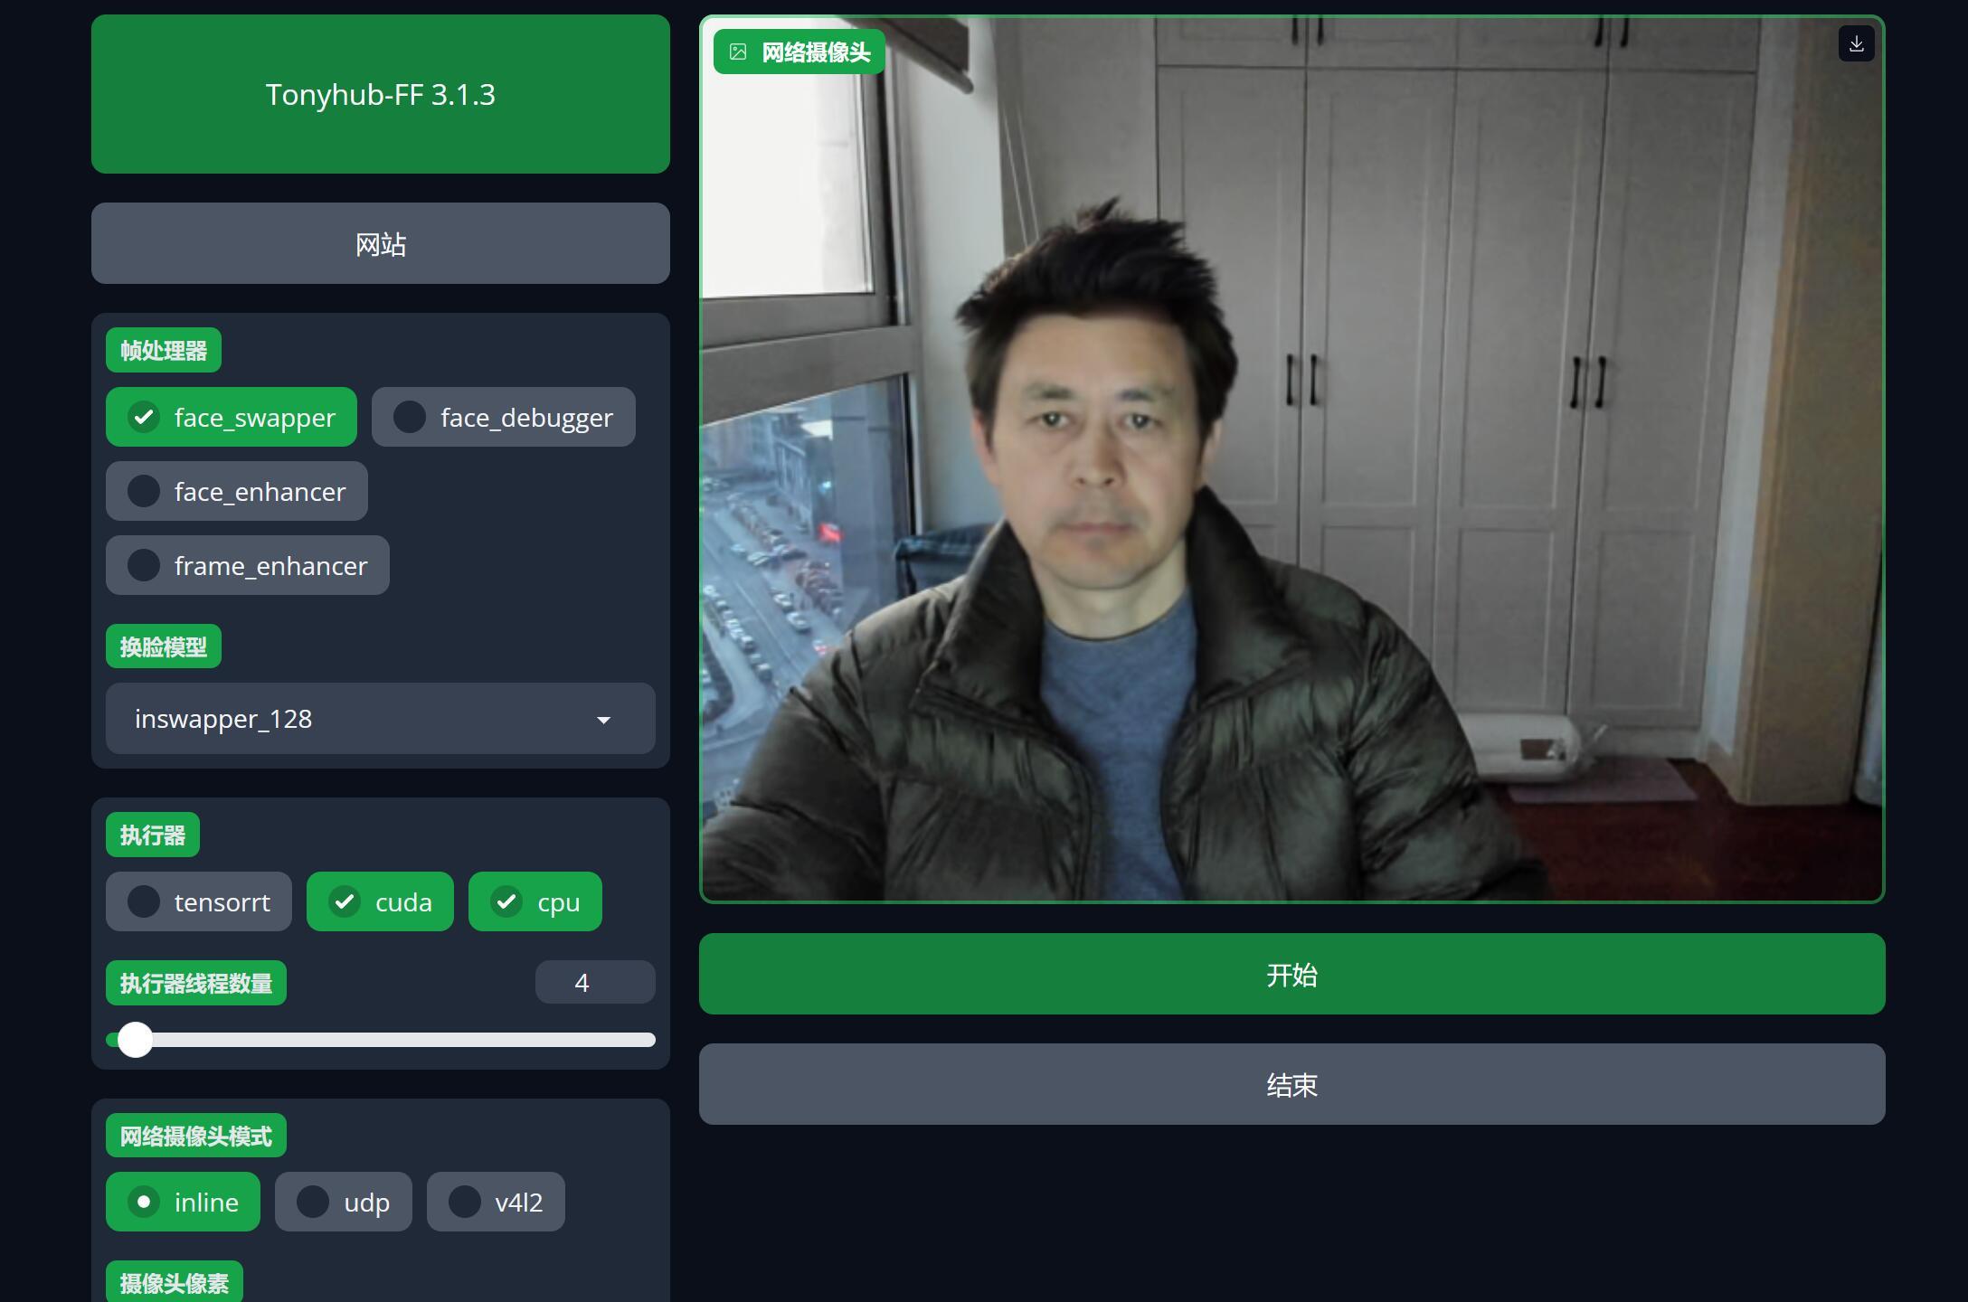Click the 换脸模型 label

click(164, 646)
